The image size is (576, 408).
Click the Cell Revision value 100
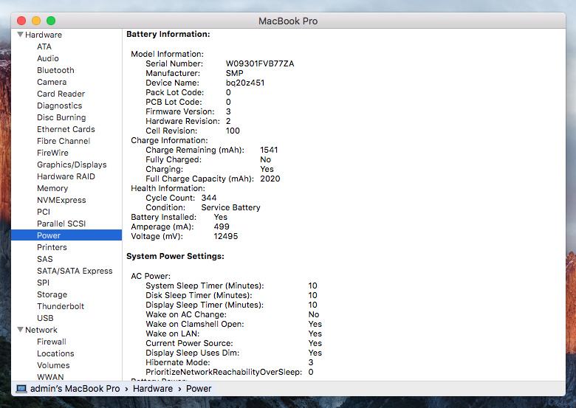(233, 131)
